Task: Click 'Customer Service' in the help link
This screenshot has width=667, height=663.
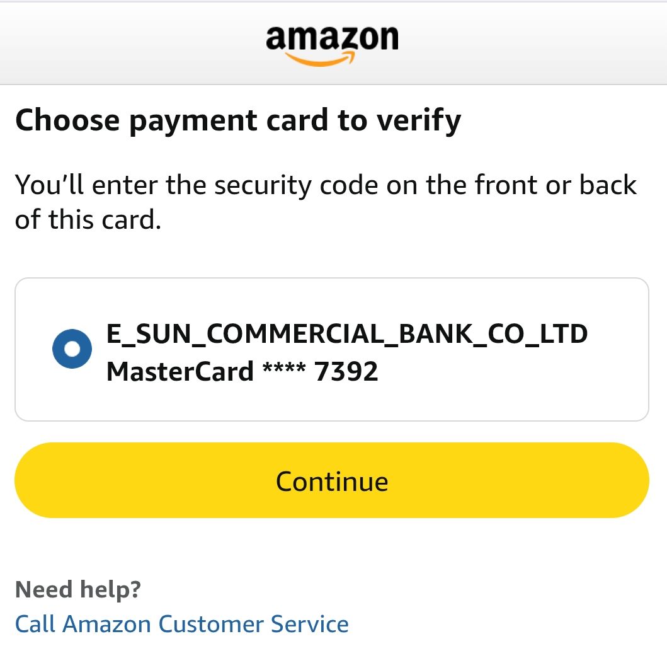Action: 253,624
